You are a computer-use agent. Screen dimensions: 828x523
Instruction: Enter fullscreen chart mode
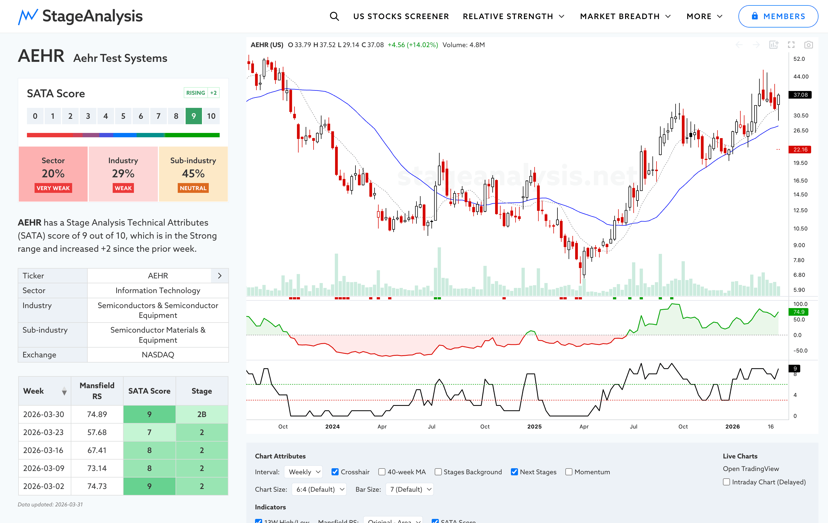[791, 45]
